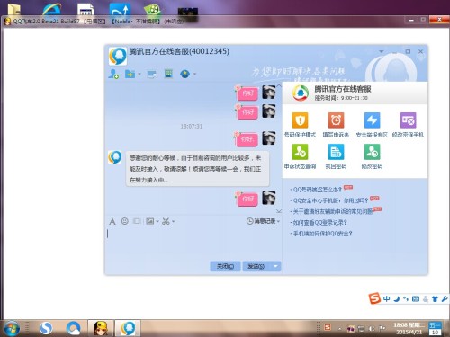
Task: Open the QQ penguin taskbar icon
Action: pos(128,328)
